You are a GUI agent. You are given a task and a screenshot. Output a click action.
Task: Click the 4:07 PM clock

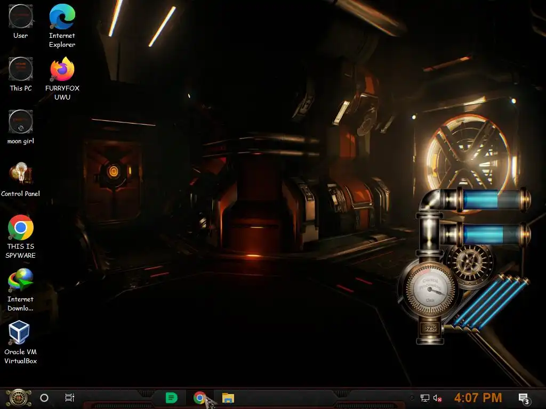tap(478, 397)
